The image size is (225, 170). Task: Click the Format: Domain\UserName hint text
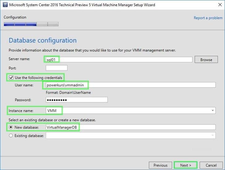tap(68, 93)
